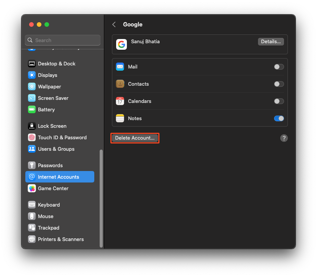Screen dimensions: 317x277
Task: Open Displays settings in the sidebar
Action: 31,75
